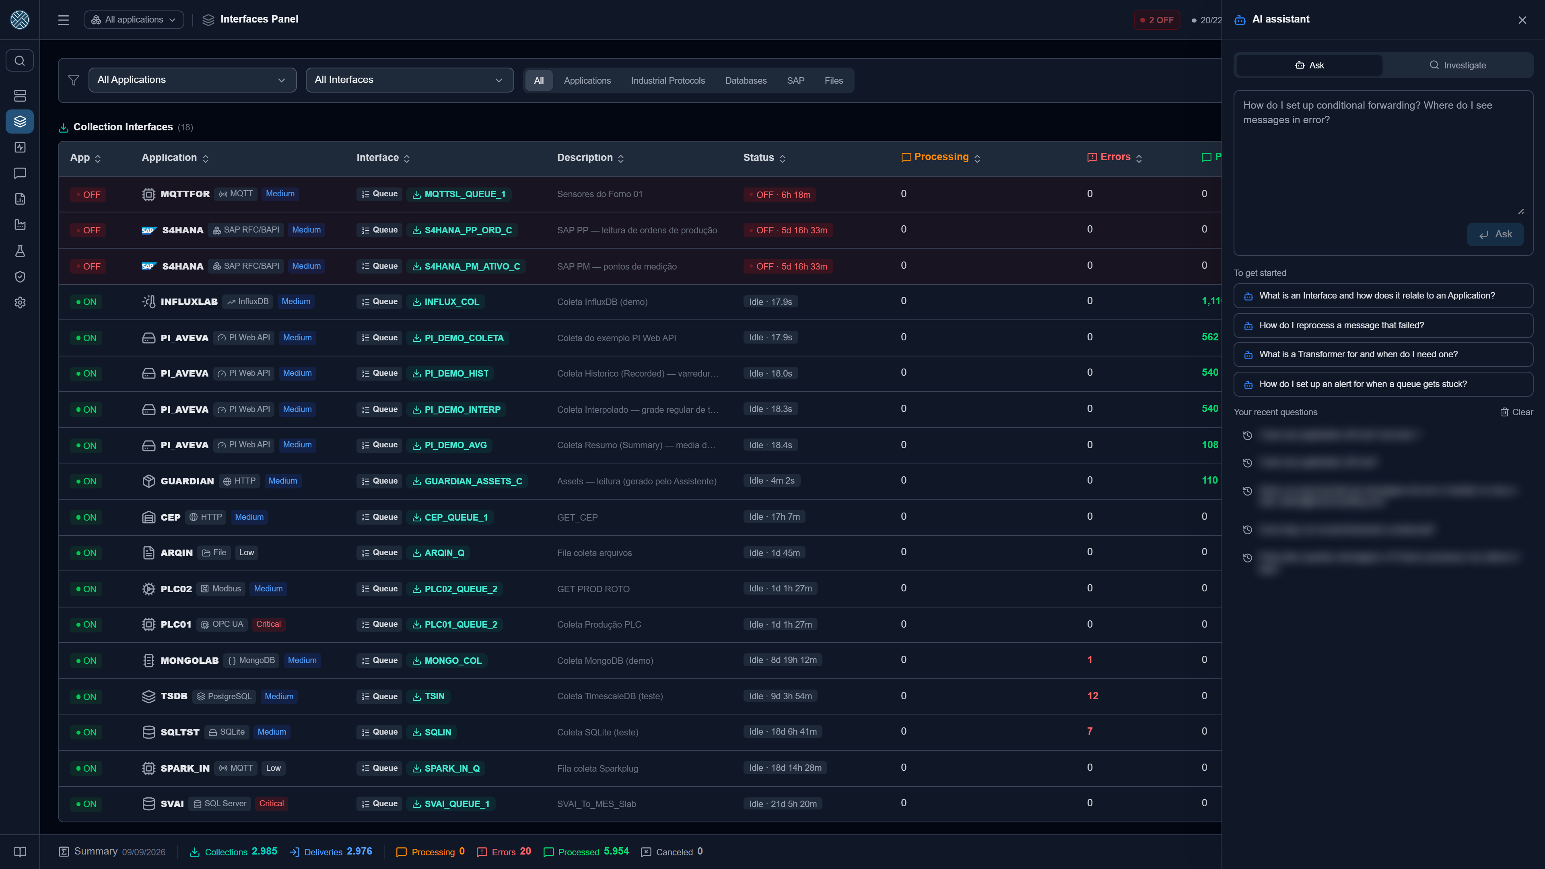Click the shield icon in the sidebar
This screenshot has height=869, width=1545.
tap(20, 276)
